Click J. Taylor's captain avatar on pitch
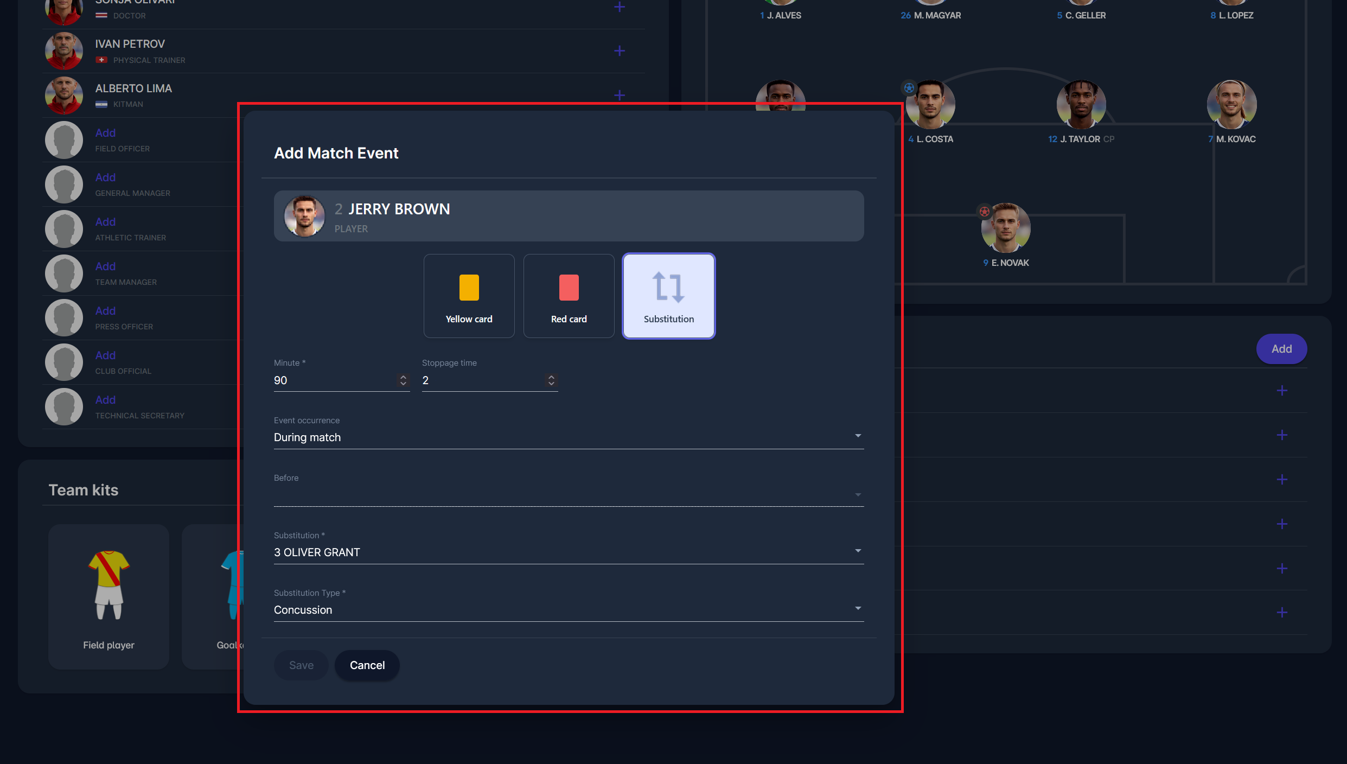The width and height of the screenshot is (1347, 764). point(1081,105)
